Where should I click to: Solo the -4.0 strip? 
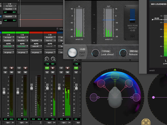click(61, 72)
